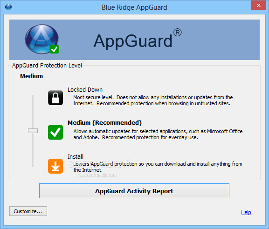Close the Blue Ridge AppGuard window

(259, 5)
